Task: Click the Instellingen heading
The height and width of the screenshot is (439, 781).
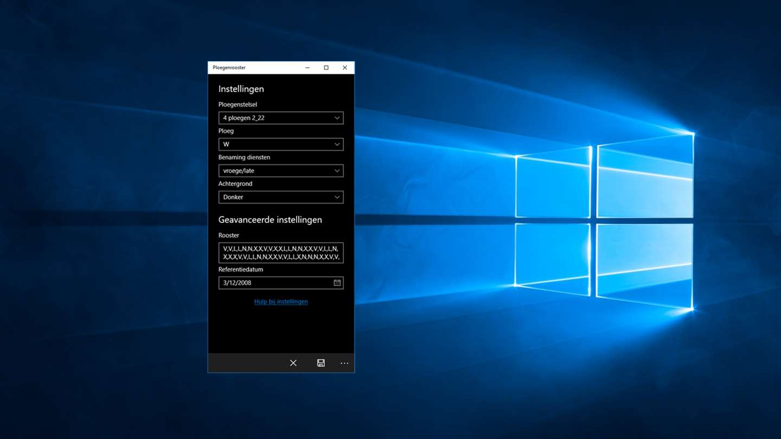Action: [x=241, y=89]
